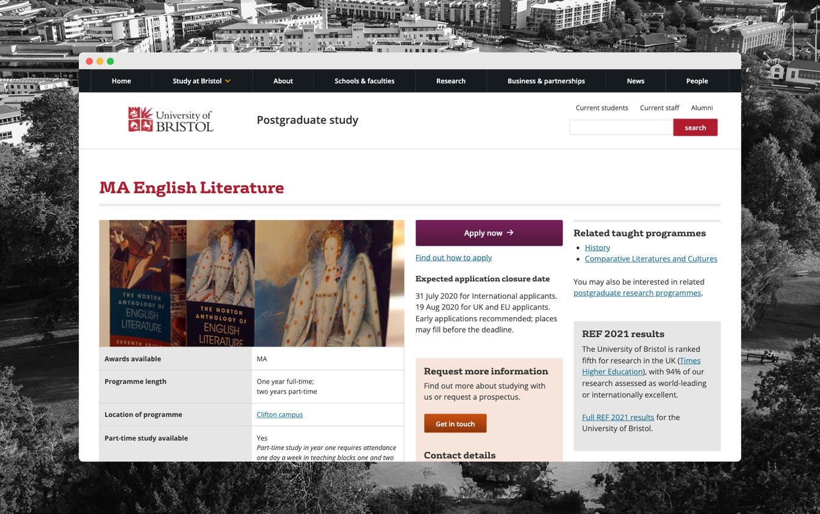Open the News nav item
820x514 pixels.
(x=636, y=81)
